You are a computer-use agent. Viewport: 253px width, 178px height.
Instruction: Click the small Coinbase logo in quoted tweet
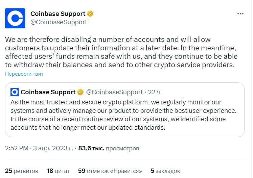click(15, 92)
